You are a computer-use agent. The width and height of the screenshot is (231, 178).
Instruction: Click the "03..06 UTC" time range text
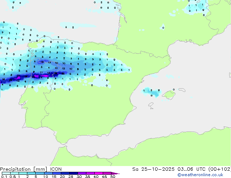click(x=191, y=169)
